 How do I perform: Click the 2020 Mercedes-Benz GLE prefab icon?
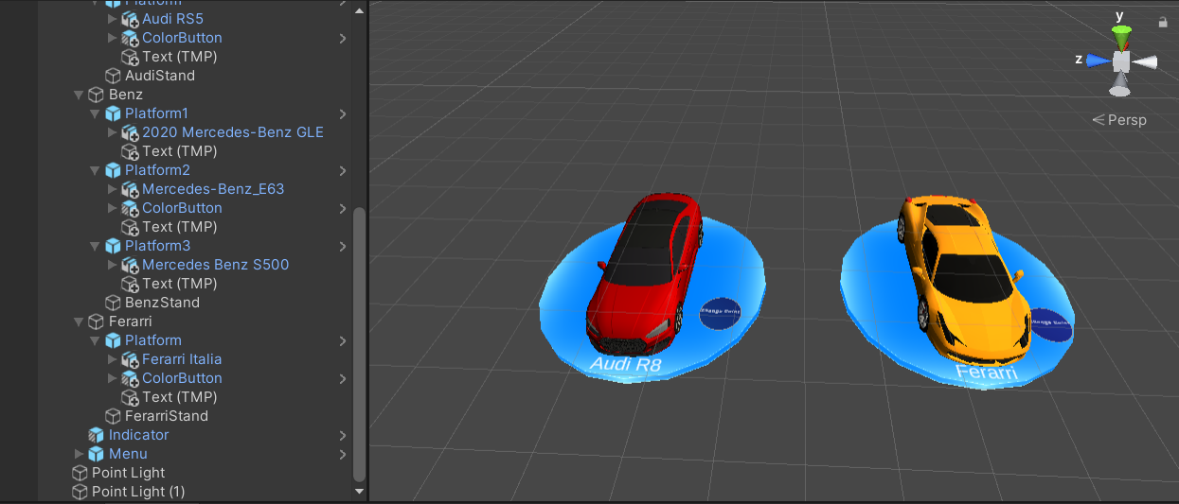[x=131, y=132]
